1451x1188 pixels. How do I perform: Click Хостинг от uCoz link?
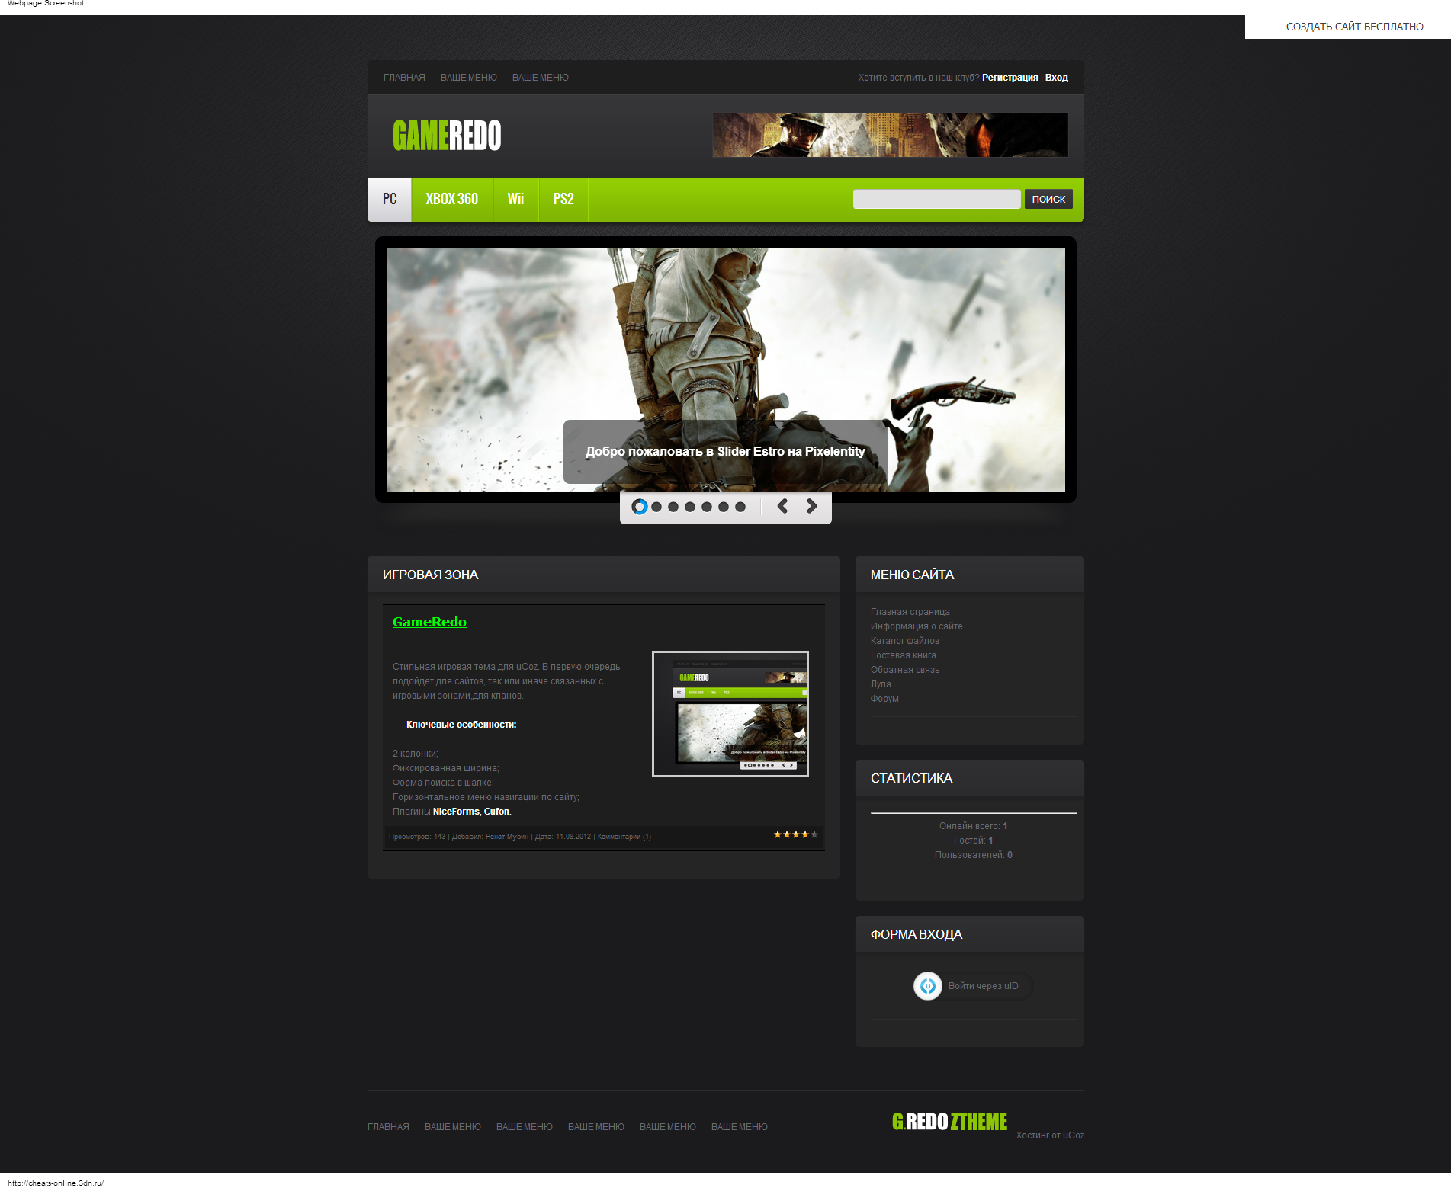[x=1050, y=1135]
